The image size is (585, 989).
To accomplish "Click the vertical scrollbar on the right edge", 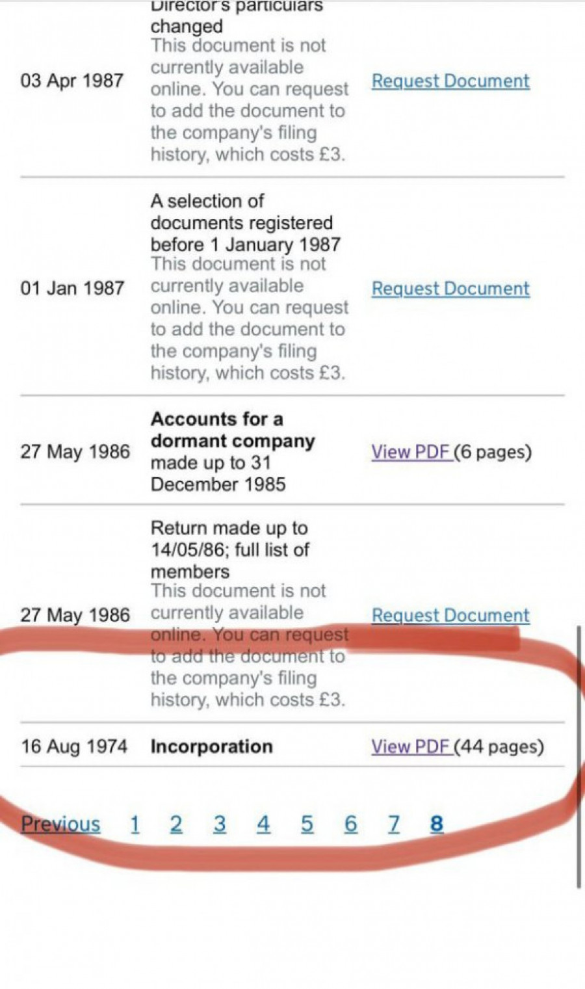I will click(578, 754).
